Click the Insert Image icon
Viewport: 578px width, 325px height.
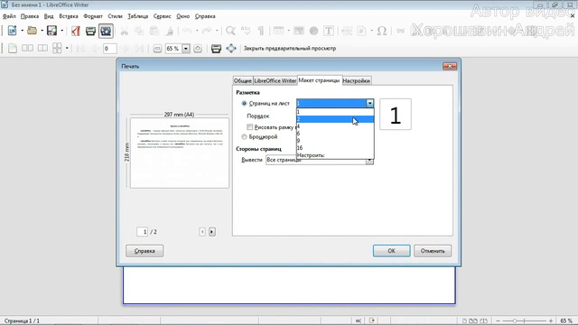299,31
